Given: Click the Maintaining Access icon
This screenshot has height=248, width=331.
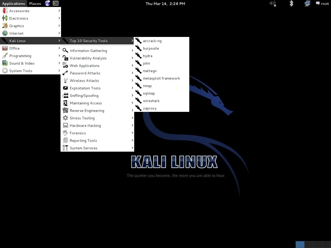Looking at the screenshot, I should (x=65, y=103).
